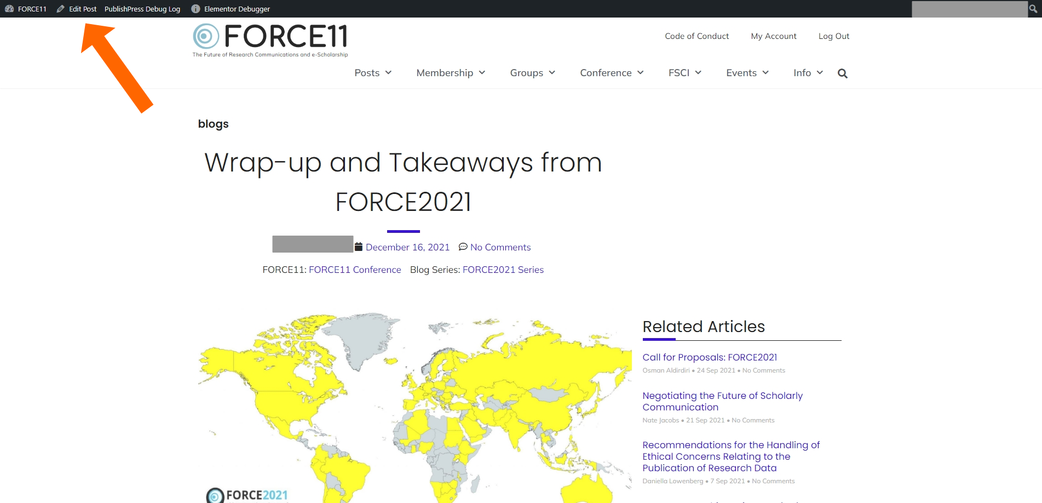Open the FORCE2021 Series link
The height and width of the screenshot is (503, 1042).
point(503,270)
